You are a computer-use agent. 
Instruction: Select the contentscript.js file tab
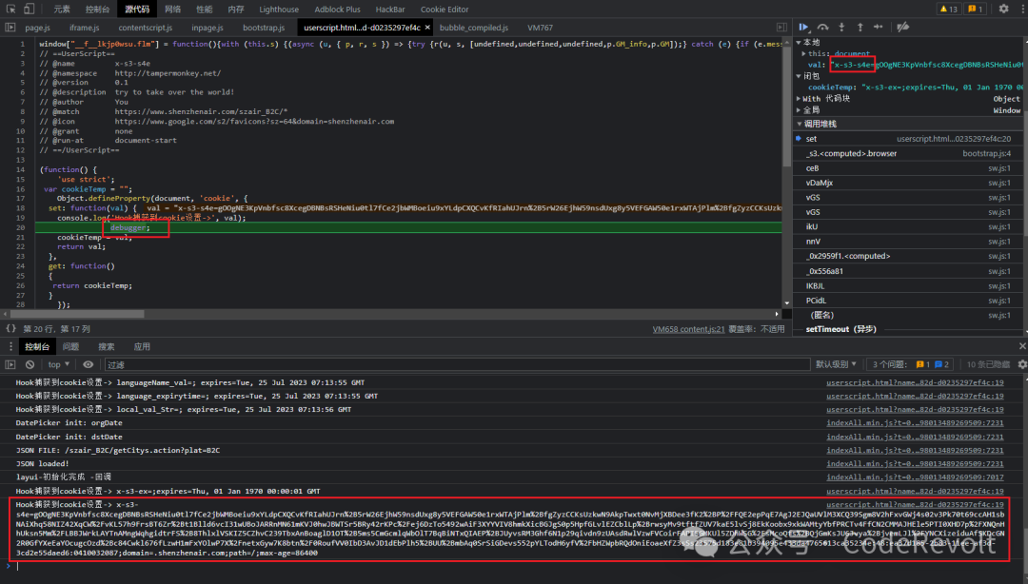point(145,28)
